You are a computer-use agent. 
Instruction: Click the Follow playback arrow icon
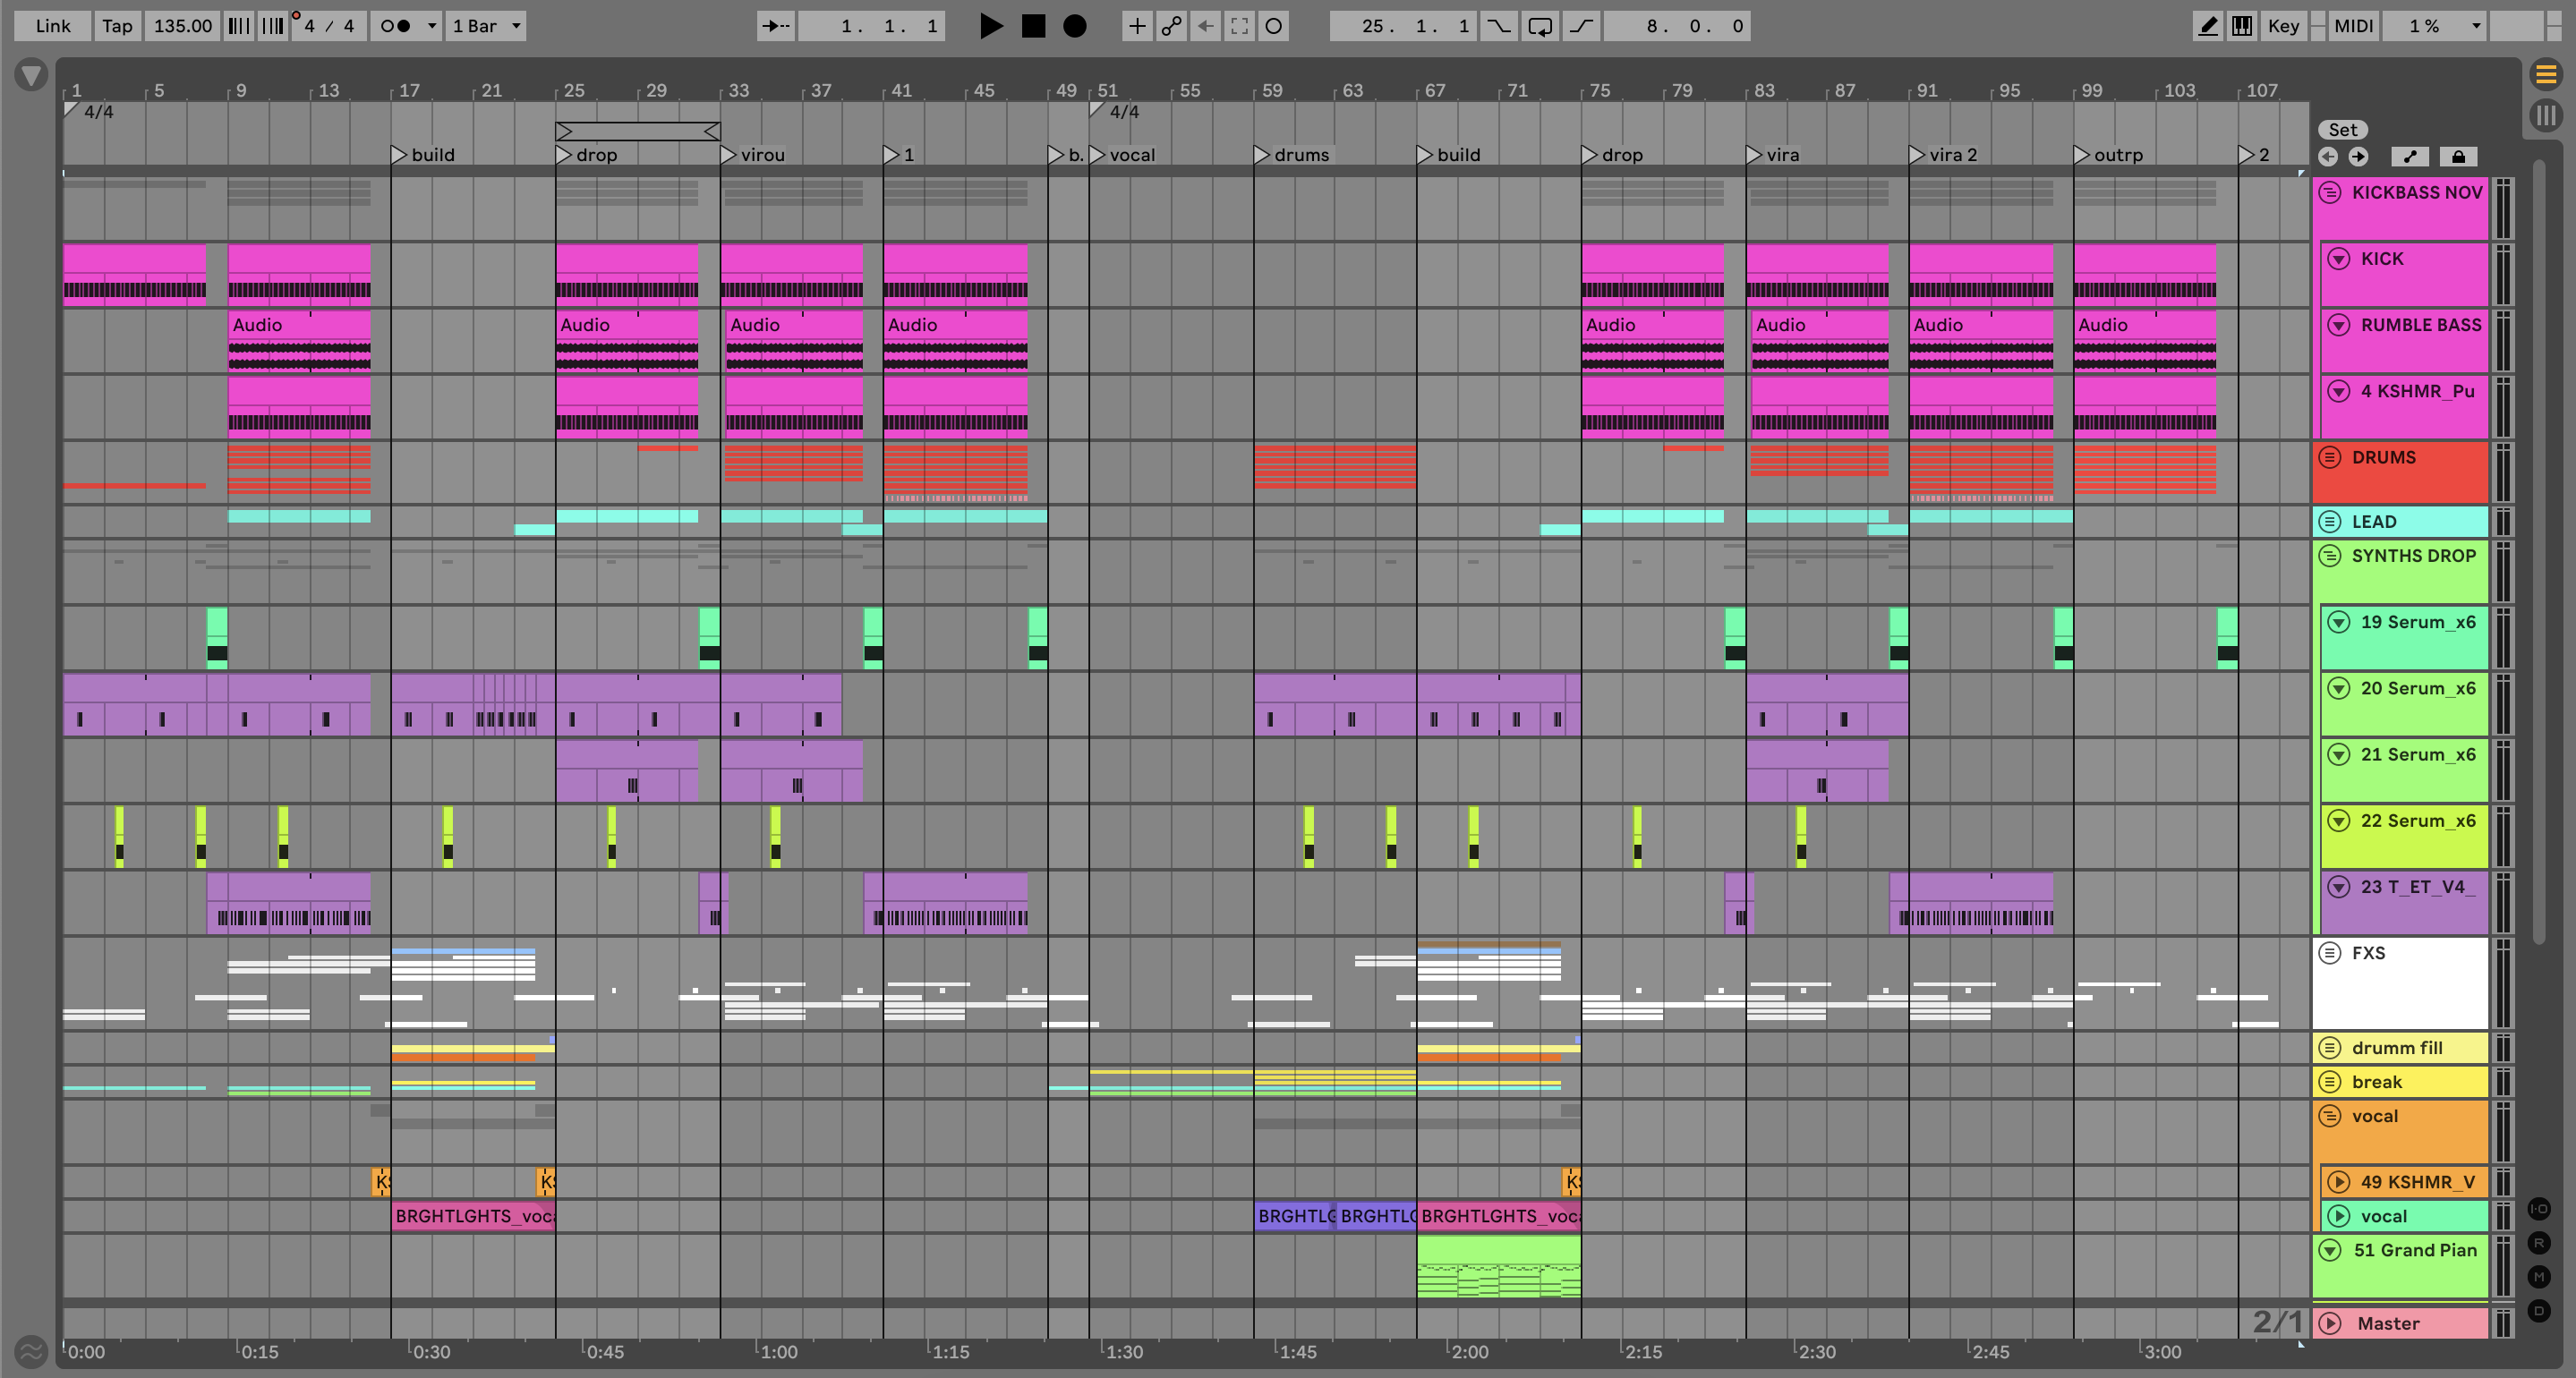(x=775, y=26)
